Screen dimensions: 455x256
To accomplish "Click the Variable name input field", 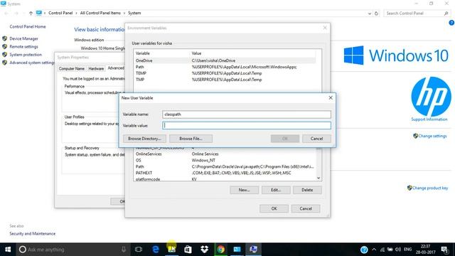I will pos(247,114).
